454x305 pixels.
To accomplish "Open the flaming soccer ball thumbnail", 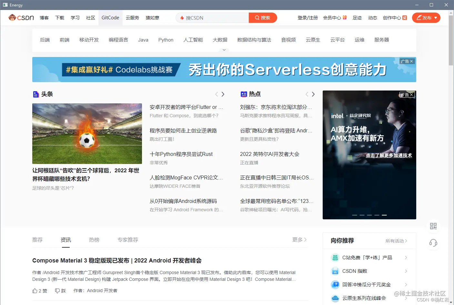I will 87,134.
